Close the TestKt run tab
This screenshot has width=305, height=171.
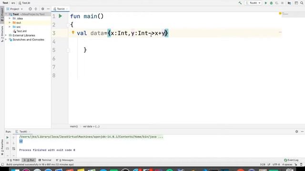[30, 132]
